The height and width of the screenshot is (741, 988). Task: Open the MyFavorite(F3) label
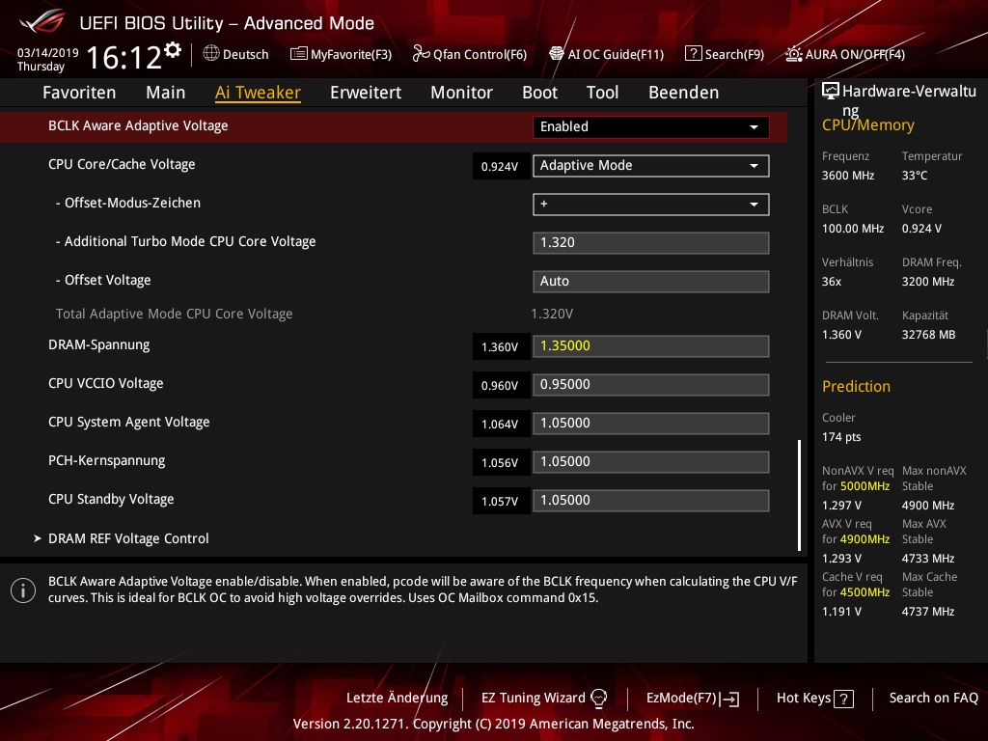[351, 54]
